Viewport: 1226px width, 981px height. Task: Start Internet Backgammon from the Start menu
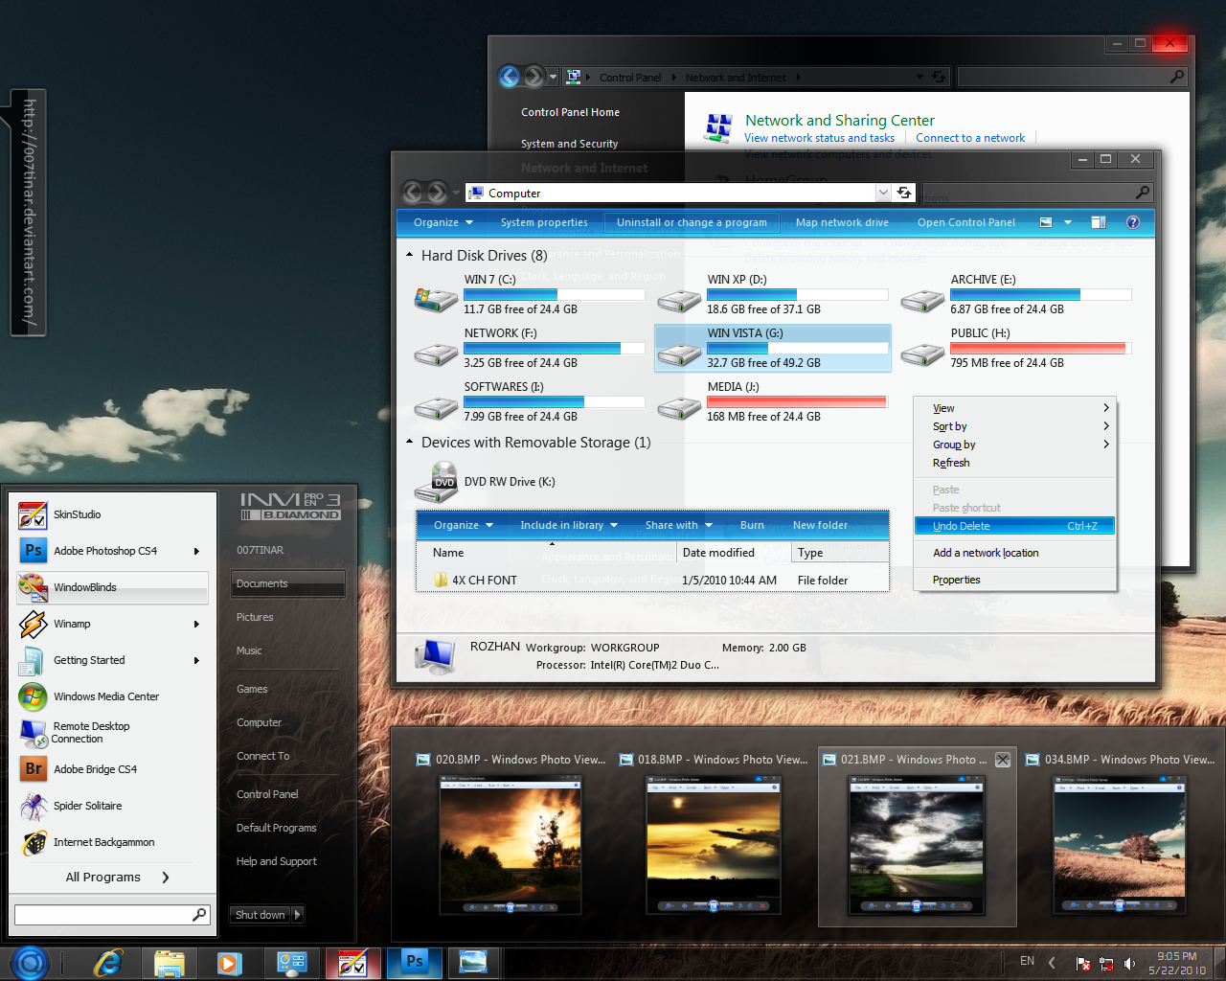click(112, 842)
